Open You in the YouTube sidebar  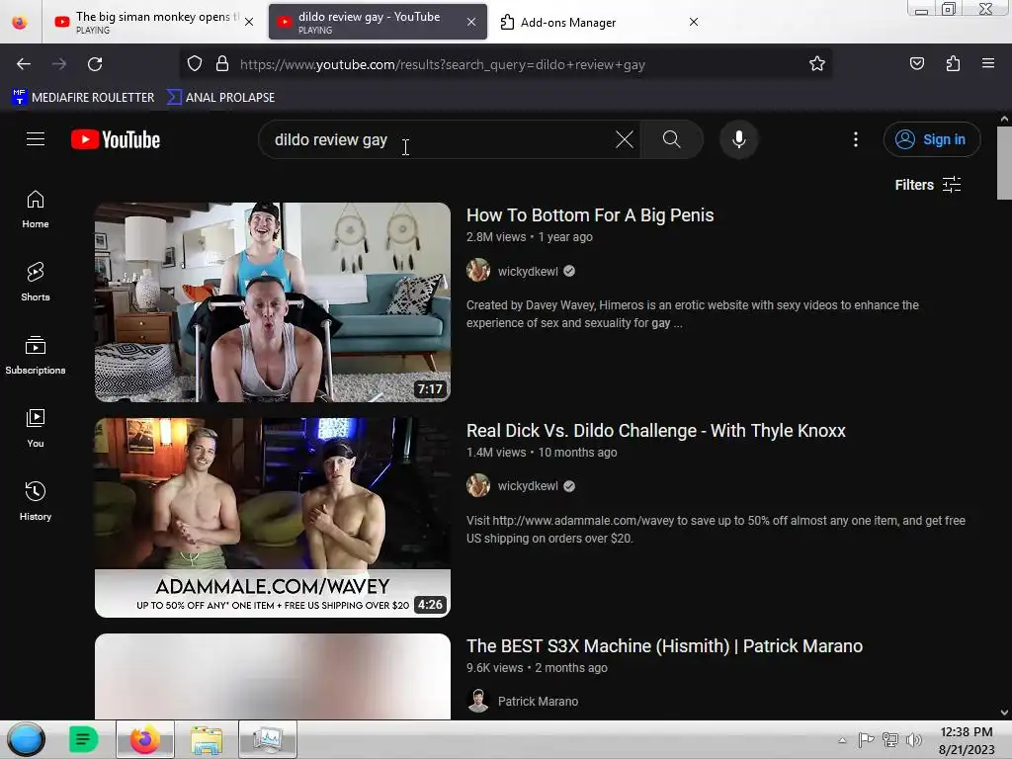point(36,429)
